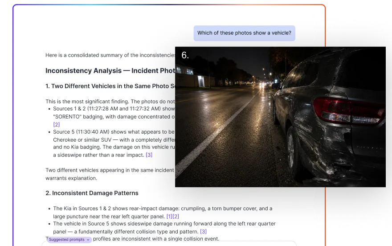
Task: Click the 'profiles are inconsistent with a single collision' line
Action: pyautogui.click(x=156, y=239)
